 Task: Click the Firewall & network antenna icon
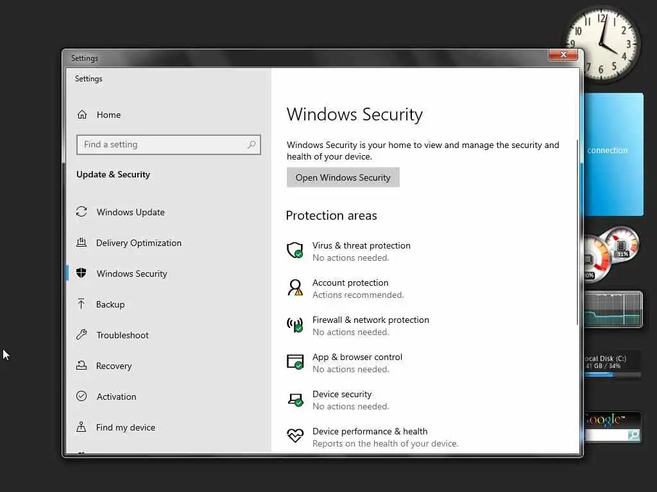click(x=295, y=325)
